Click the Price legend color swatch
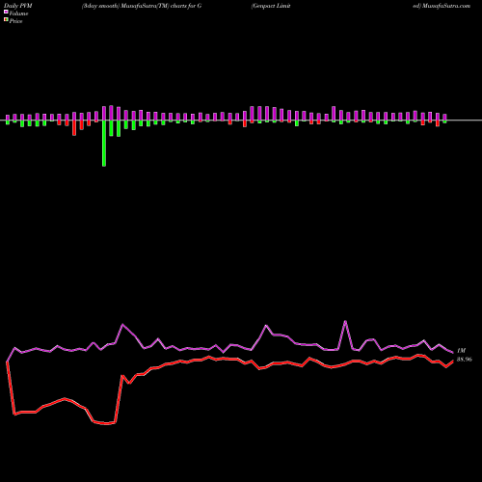482x482 pixels. pos(6,20)
